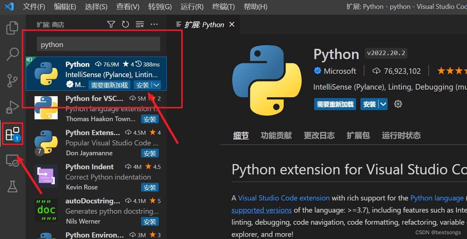Click Microsoft verified publisher badge in details
The image size is (467, 239).
tap(317, 71)
